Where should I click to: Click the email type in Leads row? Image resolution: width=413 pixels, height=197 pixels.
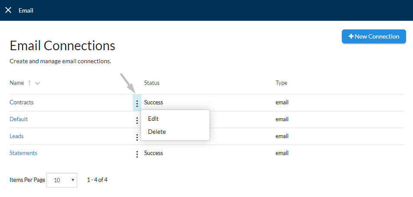pyautogui.click(x=282, y=136)
